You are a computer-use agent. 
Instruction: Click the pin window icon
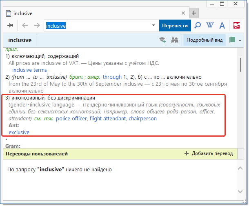10,26
